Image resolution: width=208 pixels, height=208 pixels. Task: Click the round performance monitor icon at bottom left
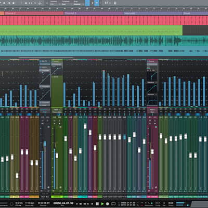[x=11, y=204]
